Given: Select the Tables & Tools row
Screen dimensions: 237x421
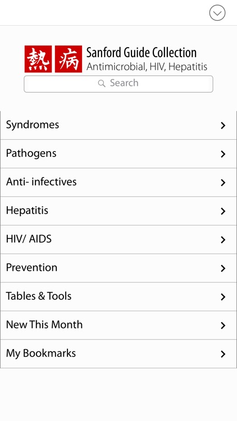Looking at the screenshot, I should (118, 297).
